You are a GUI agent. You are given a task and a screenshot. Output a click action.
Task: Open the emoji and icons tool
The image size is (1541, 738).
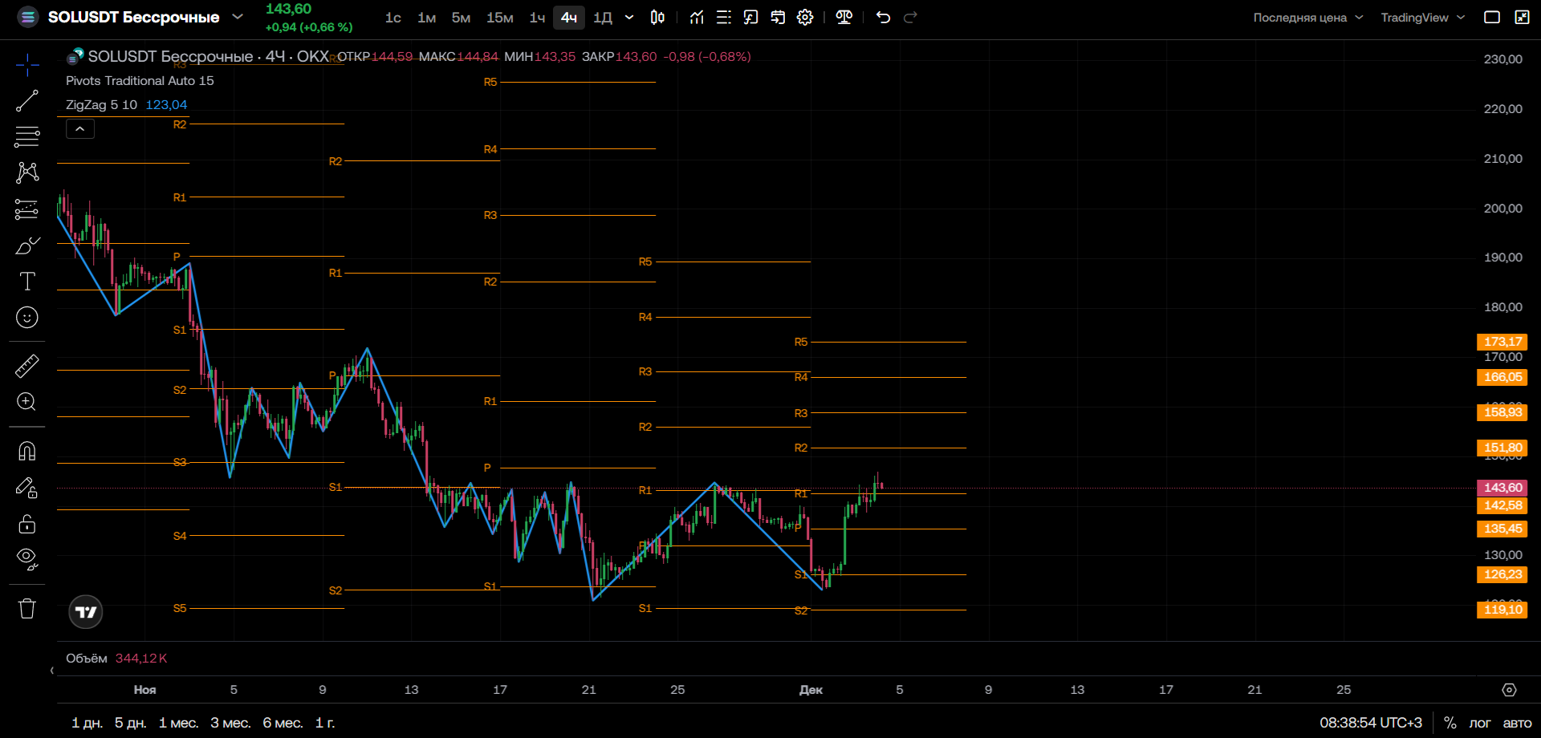point(27,318)
